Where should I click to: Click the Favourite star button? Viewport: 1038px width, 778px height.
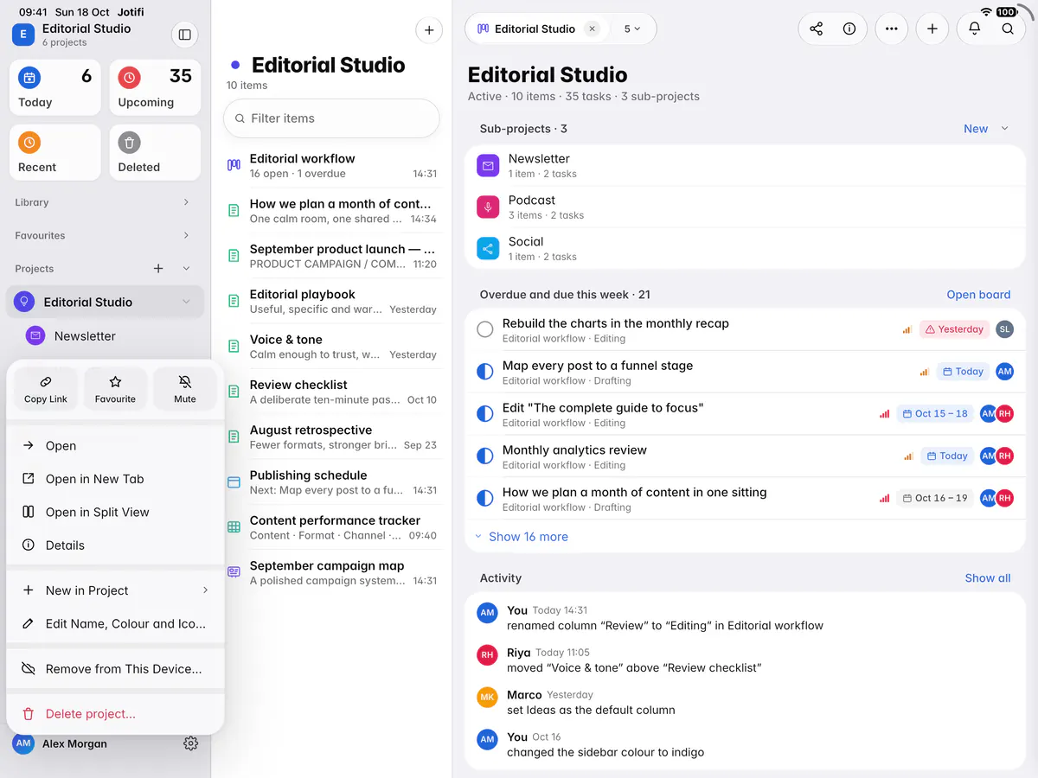tap(115, 389)
